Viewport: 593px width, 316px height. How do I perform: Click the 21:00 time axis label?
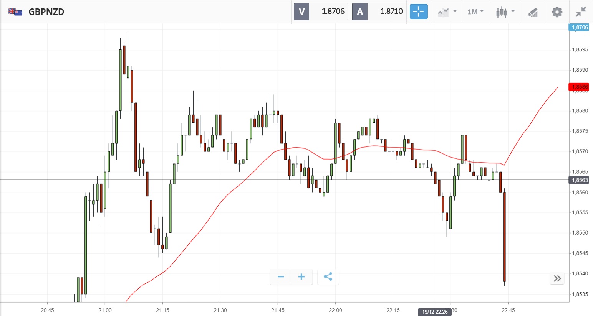[105, 310]
